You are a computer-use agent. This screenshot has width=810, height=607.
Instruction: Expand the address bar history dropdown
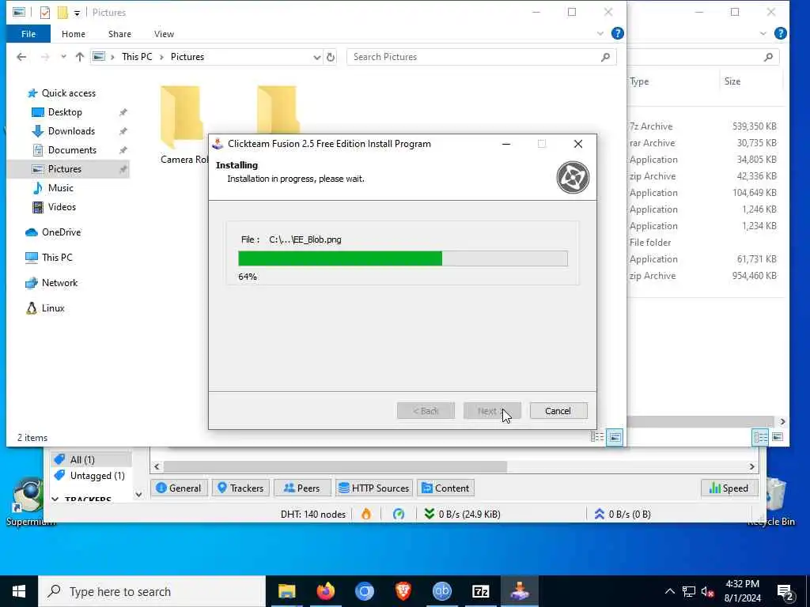tap(316, 57)
